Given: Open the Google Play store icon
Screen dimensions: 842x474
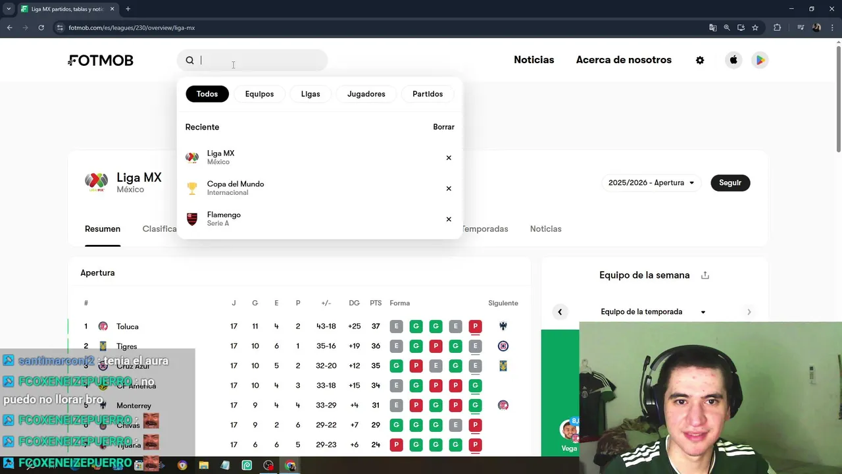Looking at the screenshot, I should [x=760, y=60].
